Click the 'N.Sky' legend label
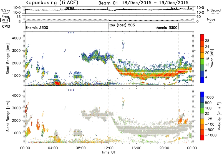 tap(5, 10)
